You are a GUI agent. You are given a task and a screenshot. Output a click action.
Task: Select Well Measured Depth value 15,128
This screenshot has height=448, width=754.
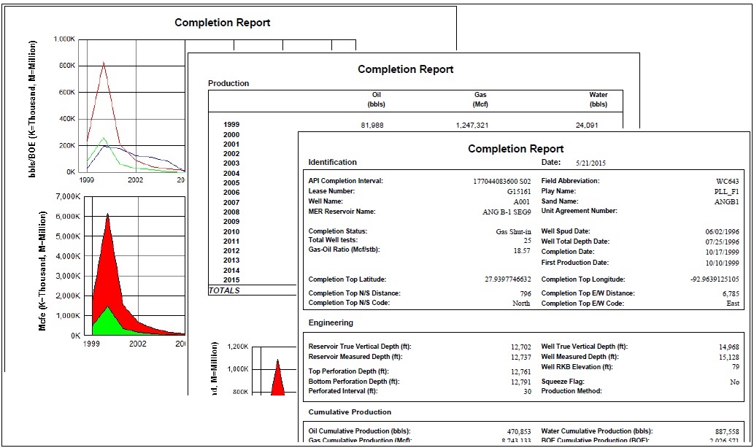pos(729,357)
